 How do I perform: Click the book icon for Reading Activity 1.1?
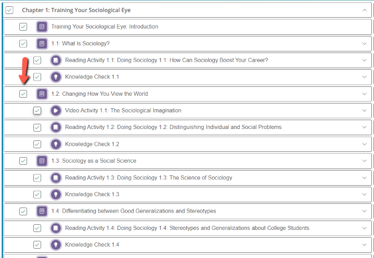tap(56, 60)
